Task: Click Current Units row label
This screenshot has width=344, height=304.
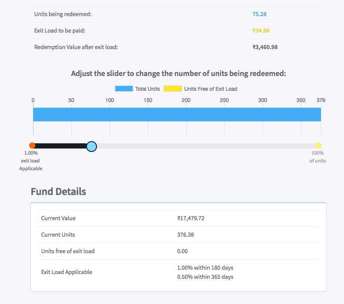Action: tap(58, 235)
